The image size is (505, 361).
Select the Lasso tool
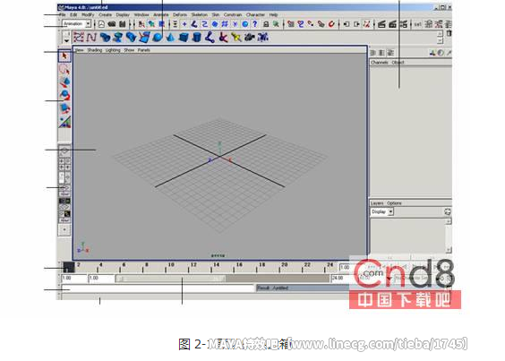pyautogui.click(x=64, y=69)
